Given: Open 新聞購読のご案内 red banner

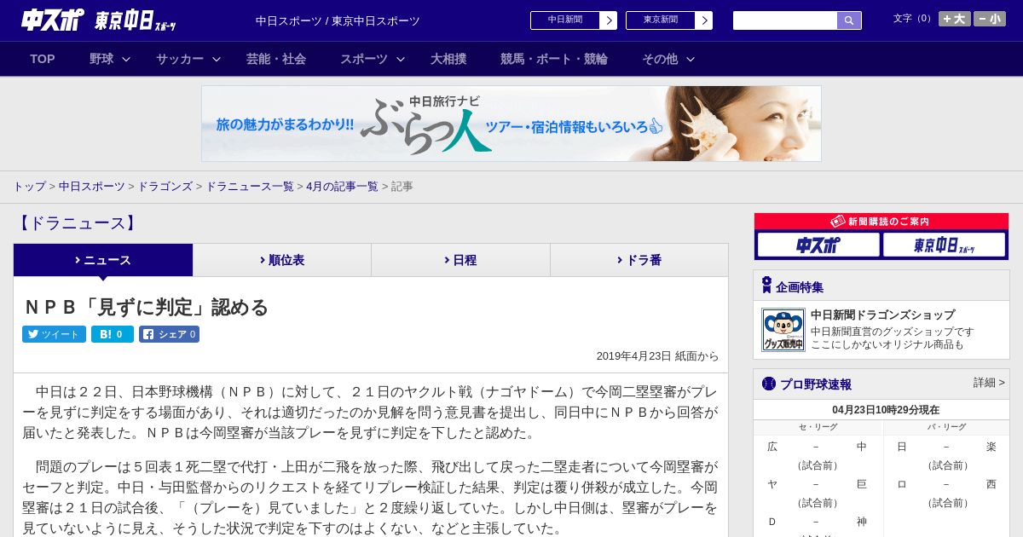Looking at the screenshot, I should click(881, 221).
